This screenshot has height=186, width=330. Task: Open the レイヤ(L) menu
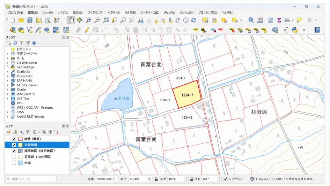(63, 13)
